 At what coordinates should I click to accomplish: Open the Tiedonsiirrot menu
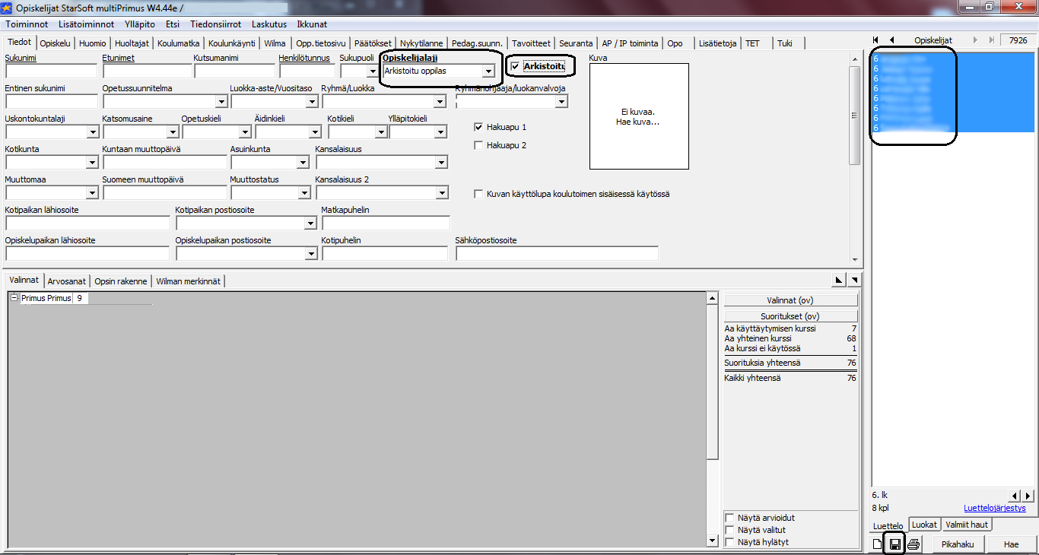pos(215,24)
